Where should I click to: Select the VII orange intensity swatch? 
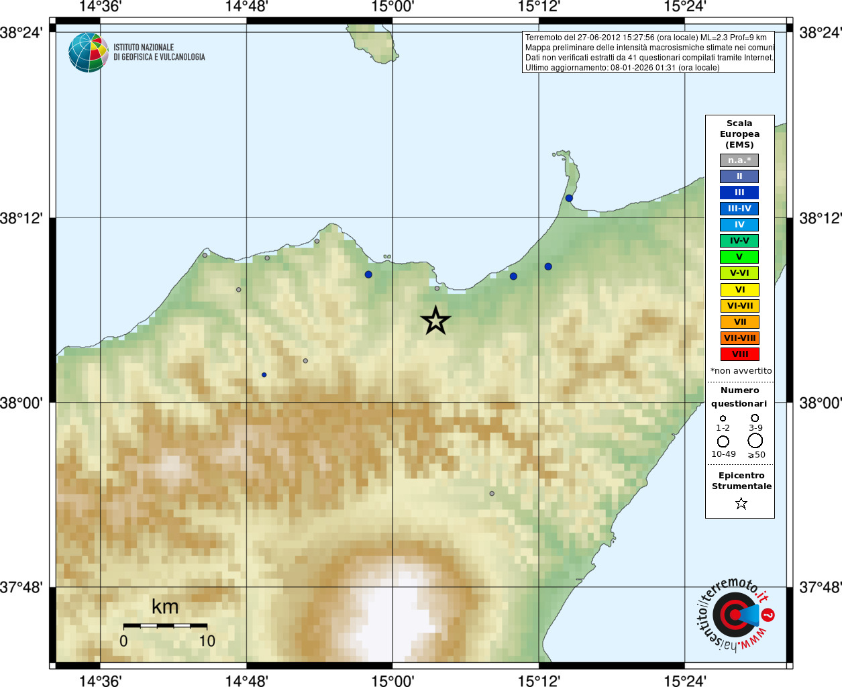click(x=739, y=322)
